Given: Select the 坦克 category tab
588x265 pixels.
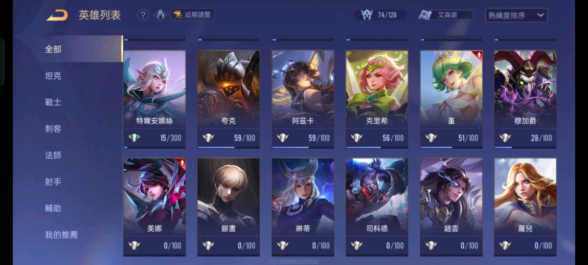Looking at the screenshot, I should click(53, 76).
